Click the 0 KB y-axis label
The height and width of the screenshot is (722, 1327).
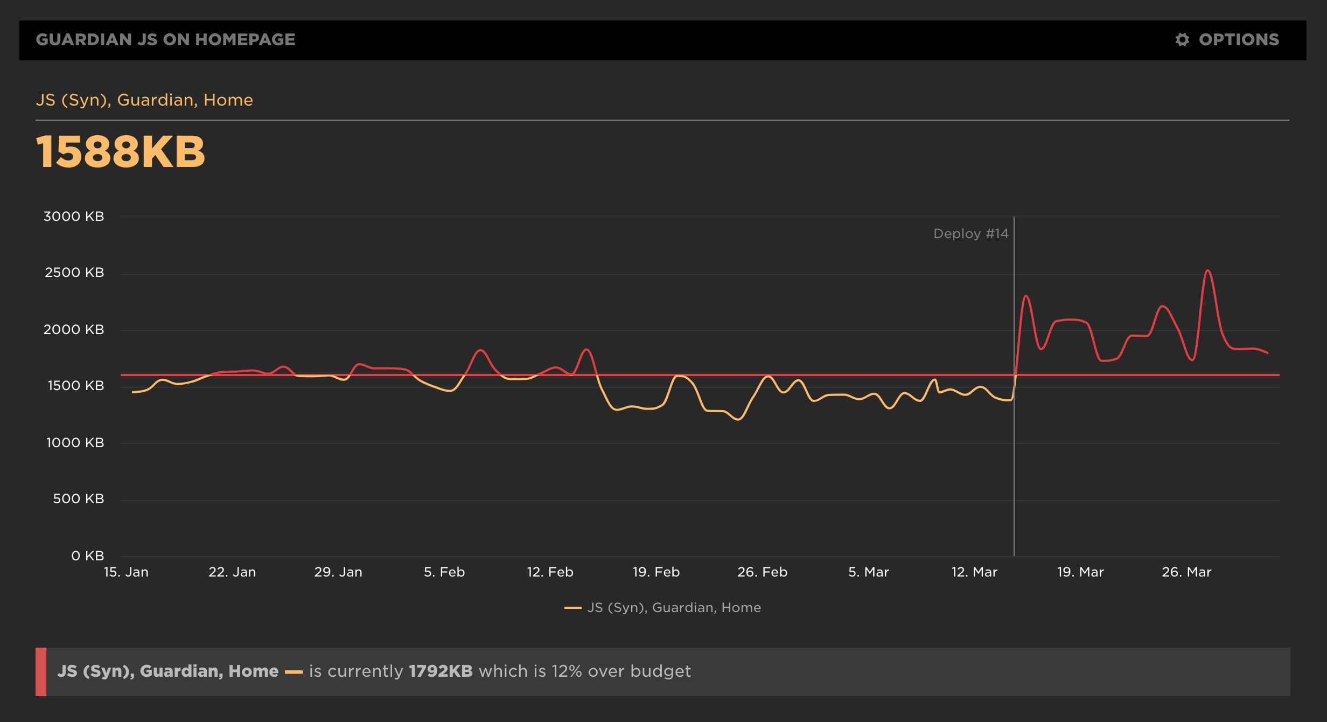click(x=87, y=556)
